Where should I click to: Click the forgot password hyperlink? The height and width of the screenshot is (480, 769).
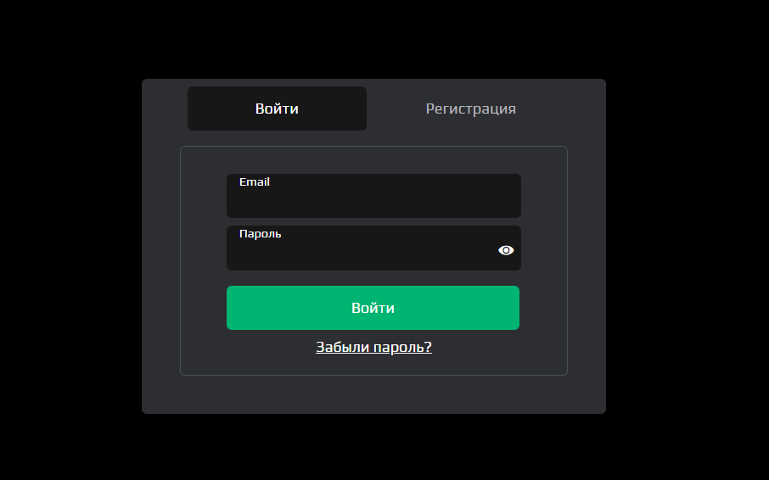coord(373,347)
